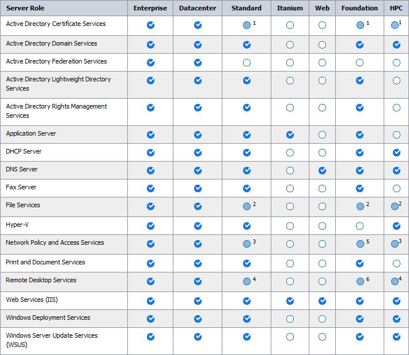The height and width of the screenshot is (355, 409).
Task: Click the Hyper-V row label
Action: (x=17, y=225)
